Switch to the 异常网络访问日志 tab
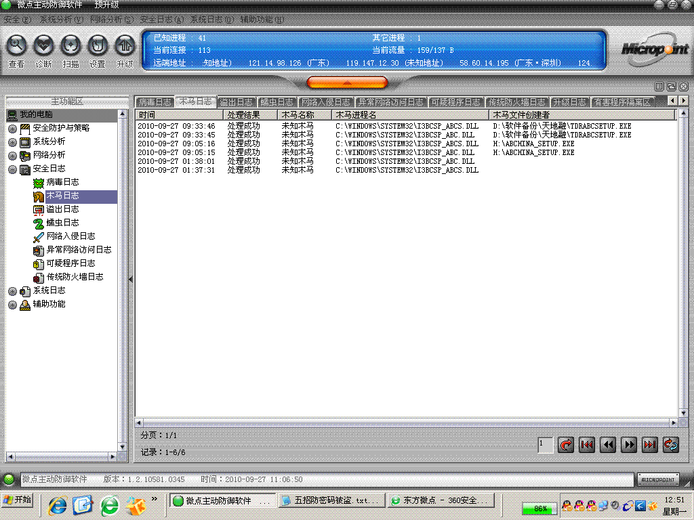The height and width of the screenshot is (520, 694). 390,102
